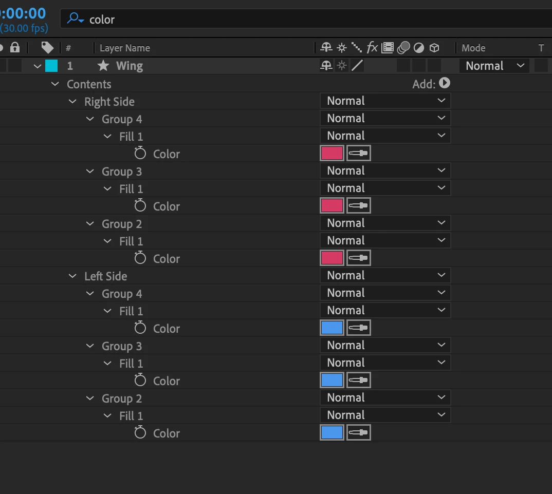552x494 pixels.
Task: Click the Frame Blending column header icon
Action: (x=388, y=47)
